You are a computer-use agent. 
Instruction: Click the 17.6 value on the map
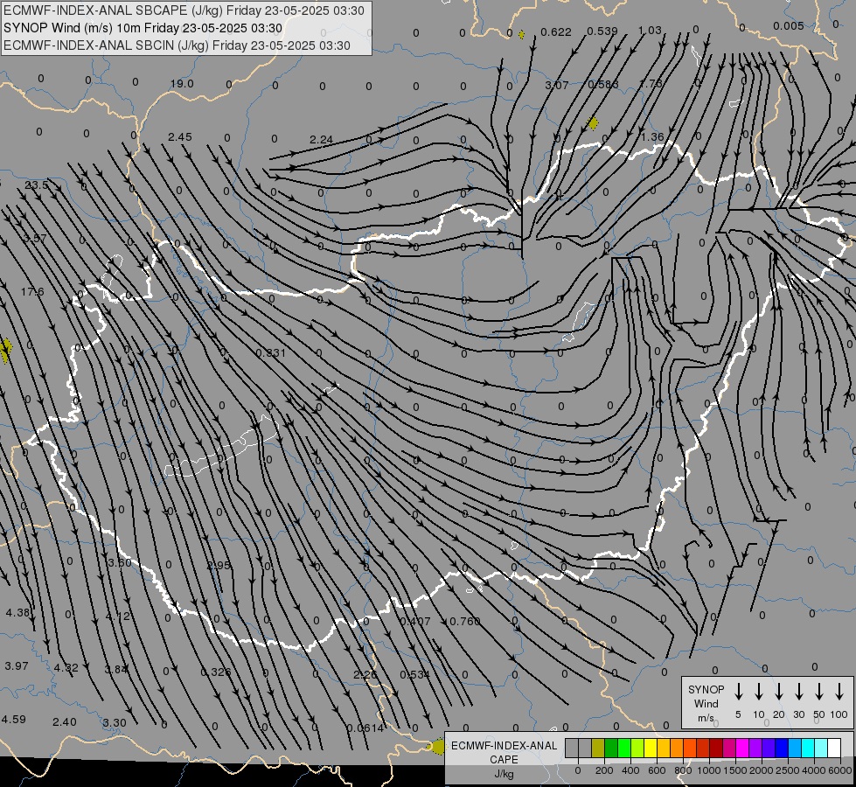[x=32, y=292]
